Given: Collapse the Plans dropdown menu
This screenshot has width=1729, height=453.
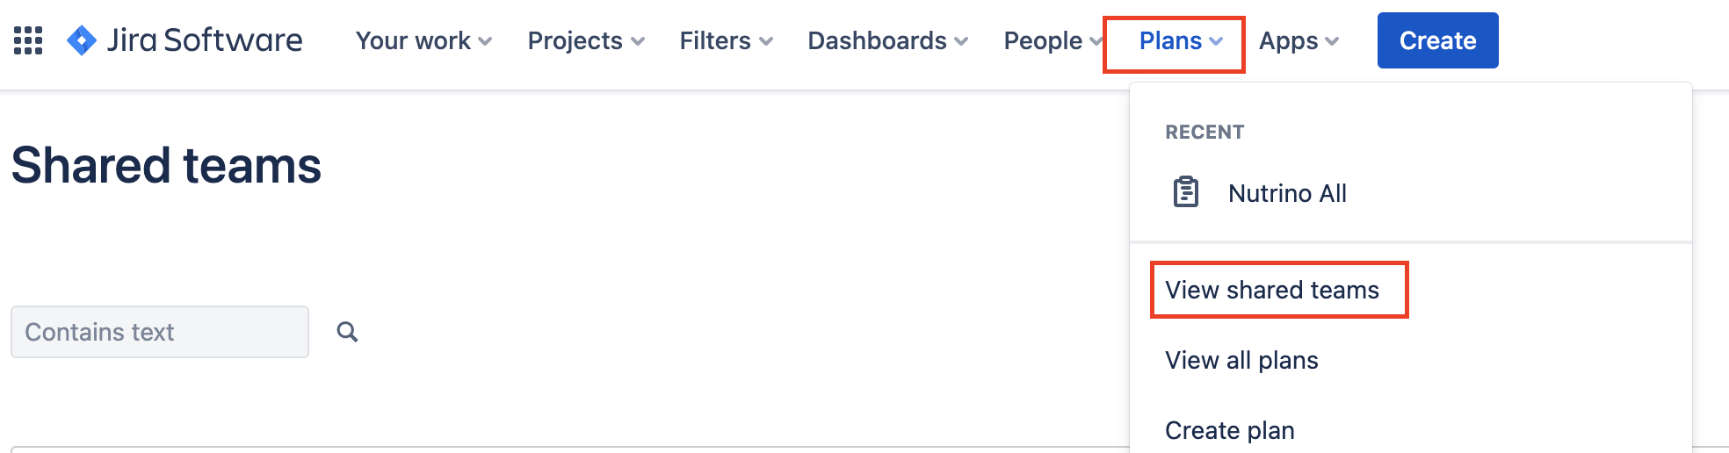Looking at the screenshot, I should coord(1181,40).
